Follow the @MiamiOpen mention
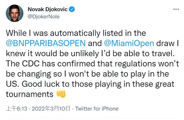Image resolution: width=184 pixels, height=120 pixels. [x=129, y=43]
